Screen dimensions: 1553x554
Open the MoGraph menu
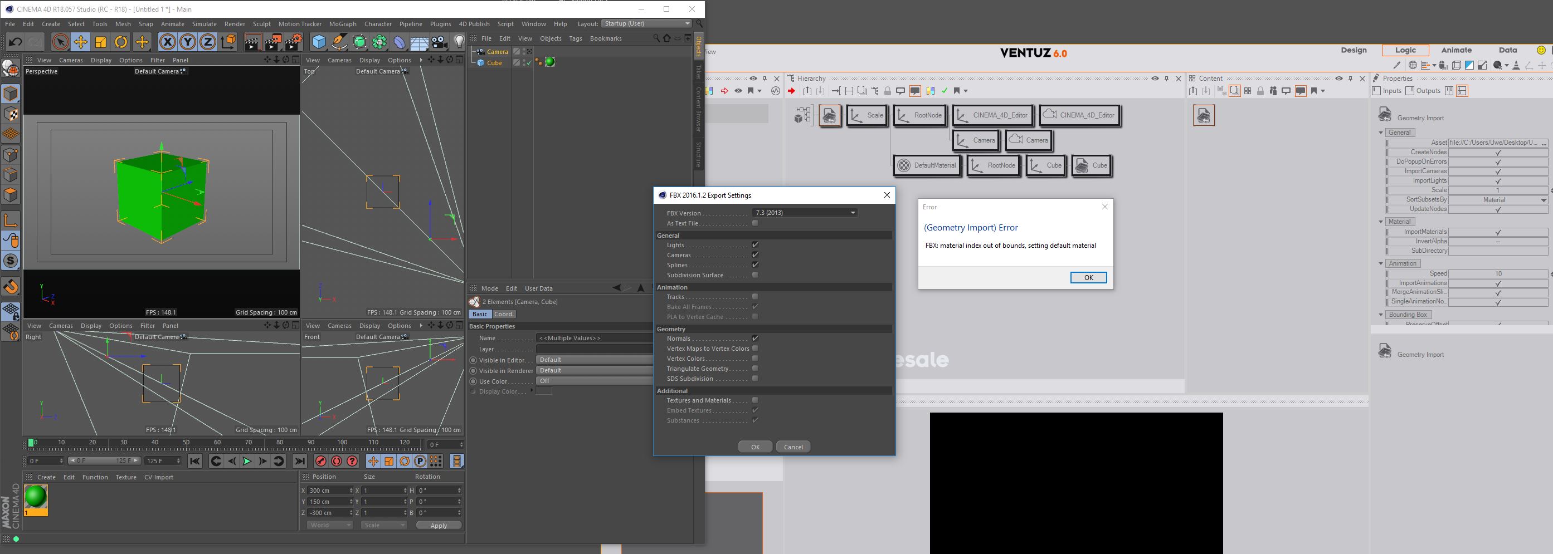(343, 24)
